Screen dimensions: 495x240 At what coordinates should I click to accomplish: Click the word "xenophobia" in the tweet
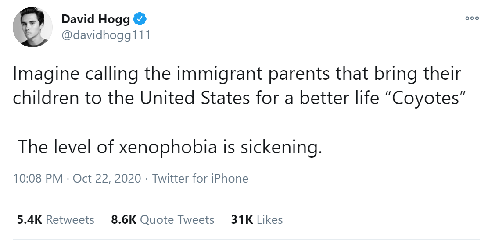tap(168, 147)
